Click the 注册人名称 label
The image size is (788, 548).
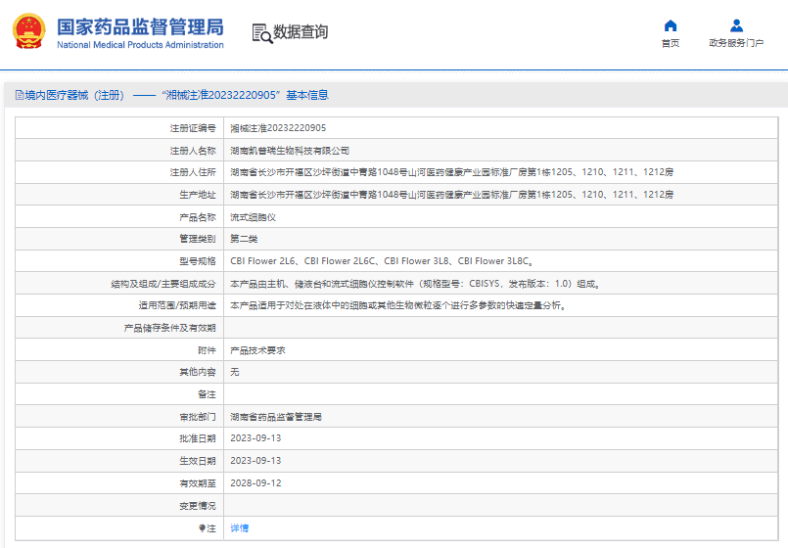click(x=193, y=151)
